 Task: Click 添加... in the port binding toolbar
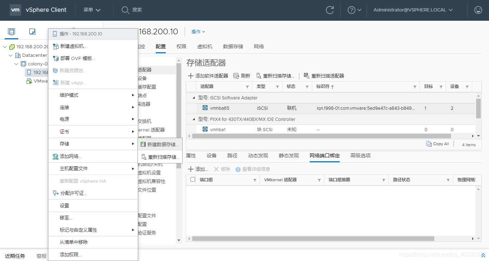198,169
